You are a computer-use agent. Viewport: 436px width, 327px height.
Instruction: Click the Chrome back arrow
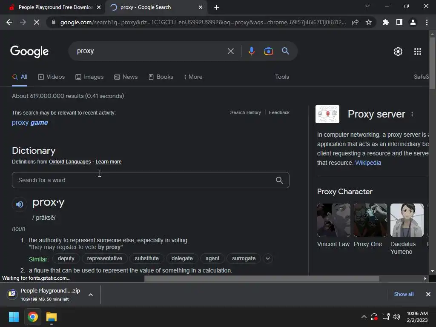9,22
